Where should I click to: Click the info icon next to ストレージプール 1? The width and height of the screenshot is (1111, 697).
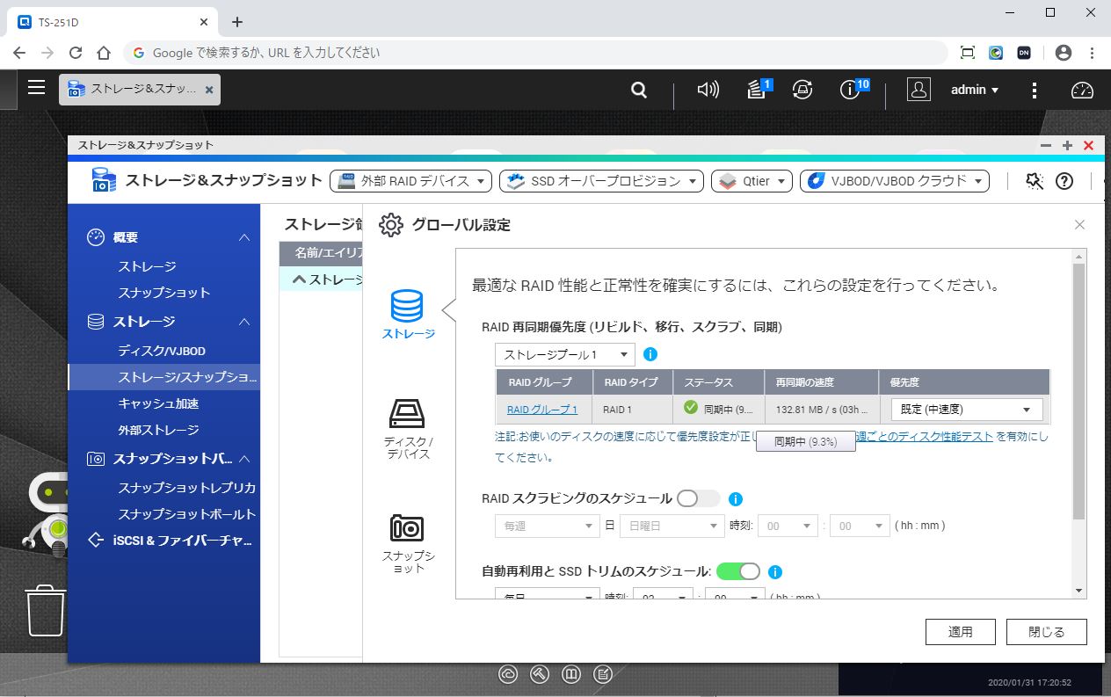tap(650, 354)
